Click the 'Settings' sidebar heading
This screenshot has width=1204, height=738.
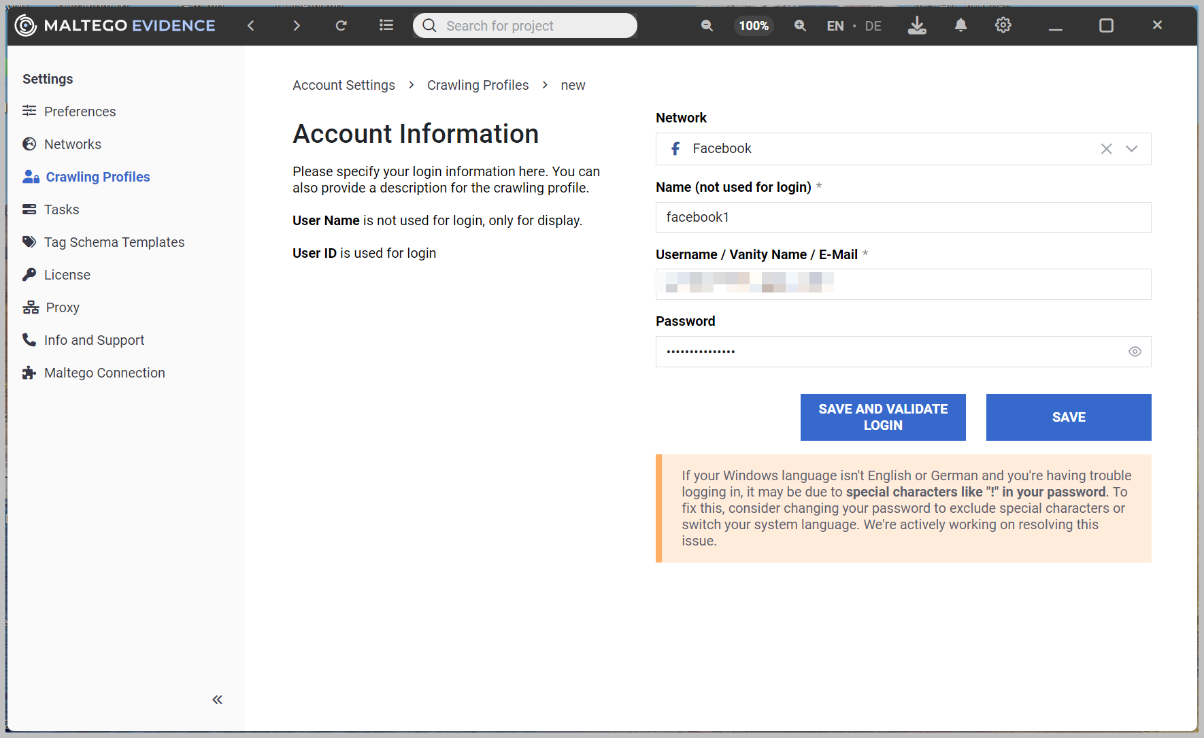[48, 79]
